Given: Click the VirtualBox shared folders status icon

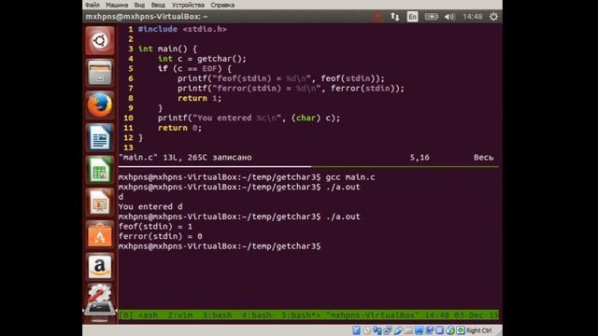Looking at the screenshot, I should pos(408,330).
